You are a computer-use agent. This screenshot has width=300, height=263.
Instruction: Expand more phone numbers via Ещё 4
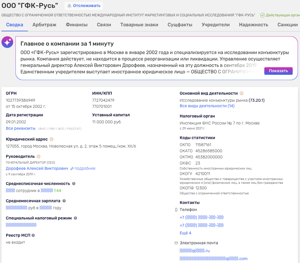click(185, 233)
